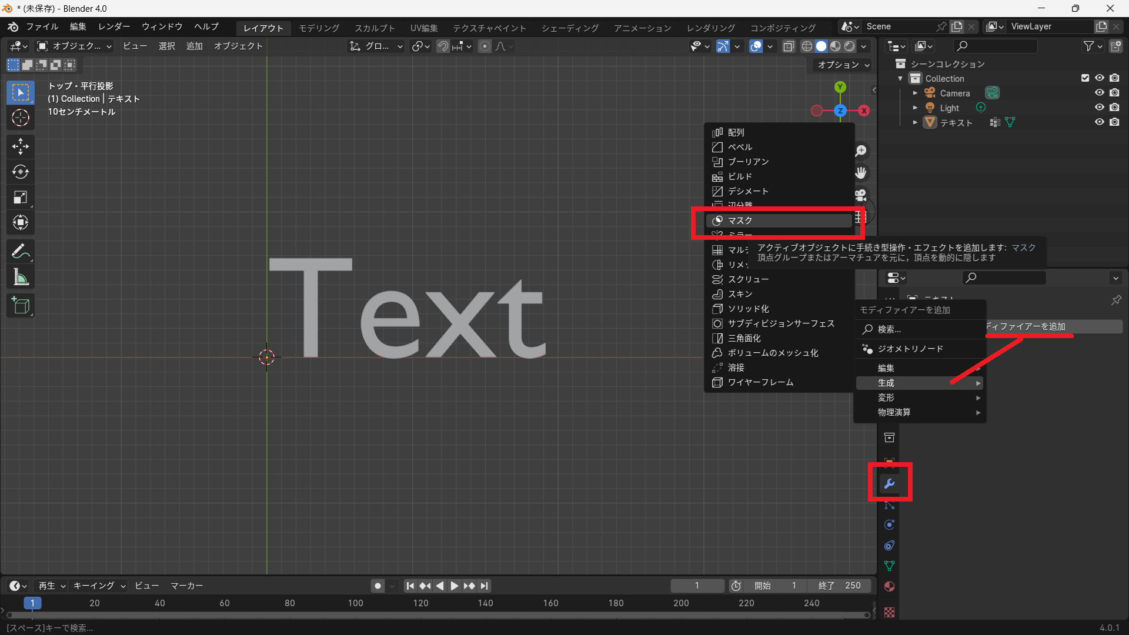1129x635 pixels.
Task: Click frame 100 on the timeline
Action: pos(355,603)
